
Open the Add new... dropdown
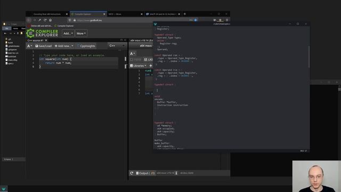[64, 46]
